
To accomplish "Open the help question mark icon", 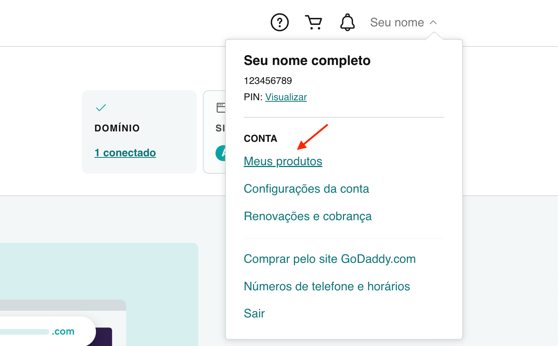I will pyautogui.click(x=280, y=22).
